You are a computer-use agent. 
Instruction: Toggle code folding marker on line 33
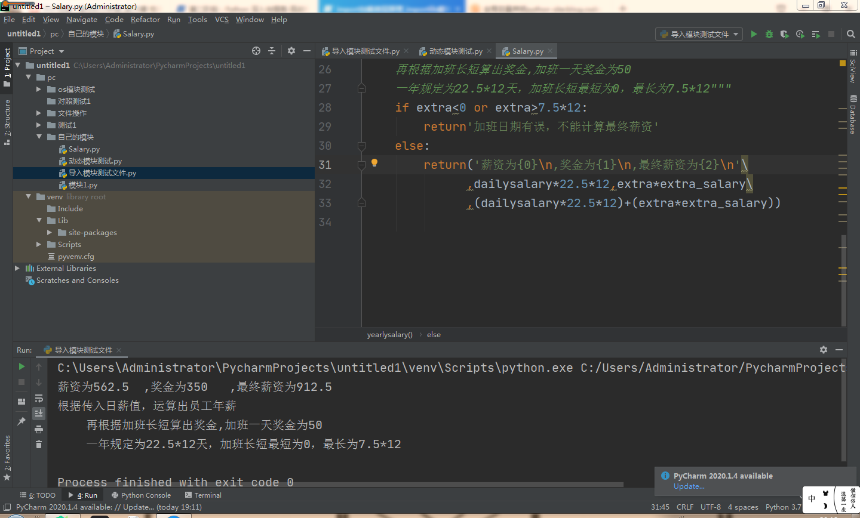point(361,203)
